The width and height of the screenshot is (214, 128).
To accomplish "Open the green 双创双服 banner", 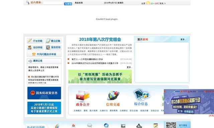I will 100,77.
